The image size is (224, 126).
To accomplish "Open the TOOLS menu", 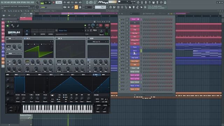I will (x=29, y=2).
